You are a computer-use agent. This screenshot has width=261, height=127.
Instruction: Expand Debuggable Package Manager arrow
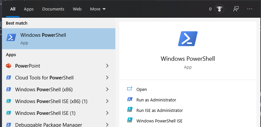107,125
